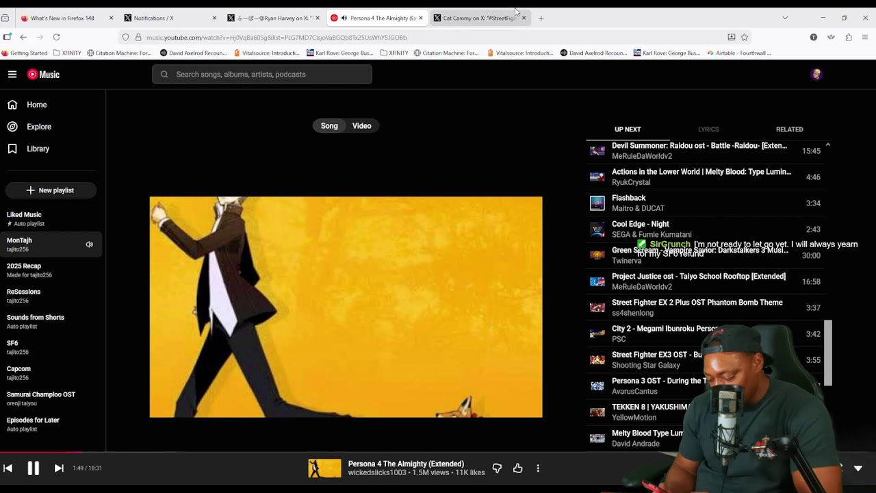876x493 pixels.
Task: Open ReSessions playlist
Action: coord(51,296)
